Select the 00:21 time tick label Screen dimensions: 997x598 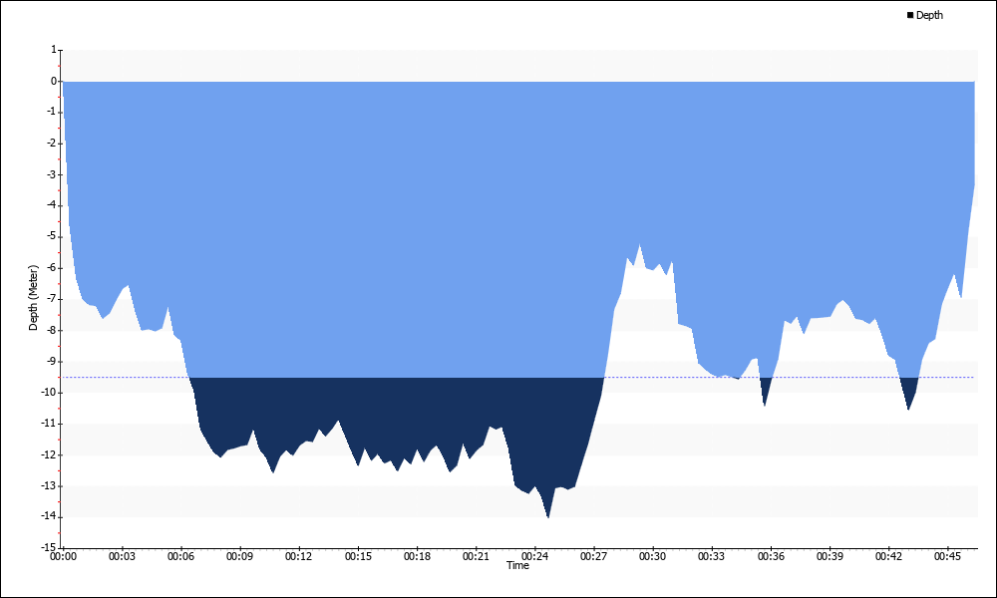pos(476,557)
